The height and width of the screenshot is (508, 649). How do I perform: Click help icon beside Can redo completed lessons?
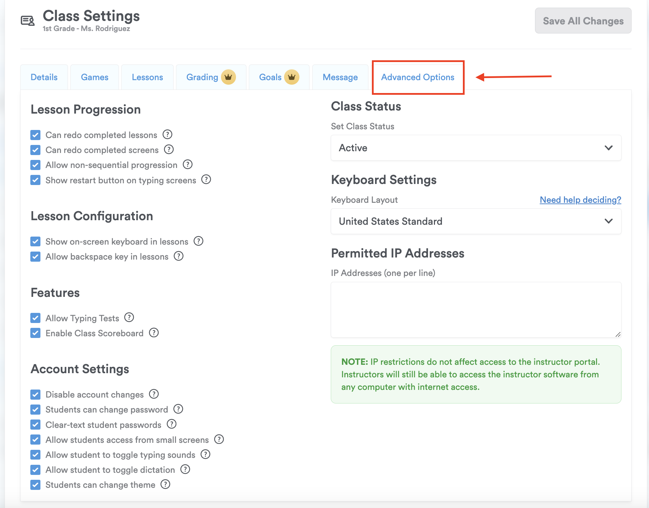point(168,134)
